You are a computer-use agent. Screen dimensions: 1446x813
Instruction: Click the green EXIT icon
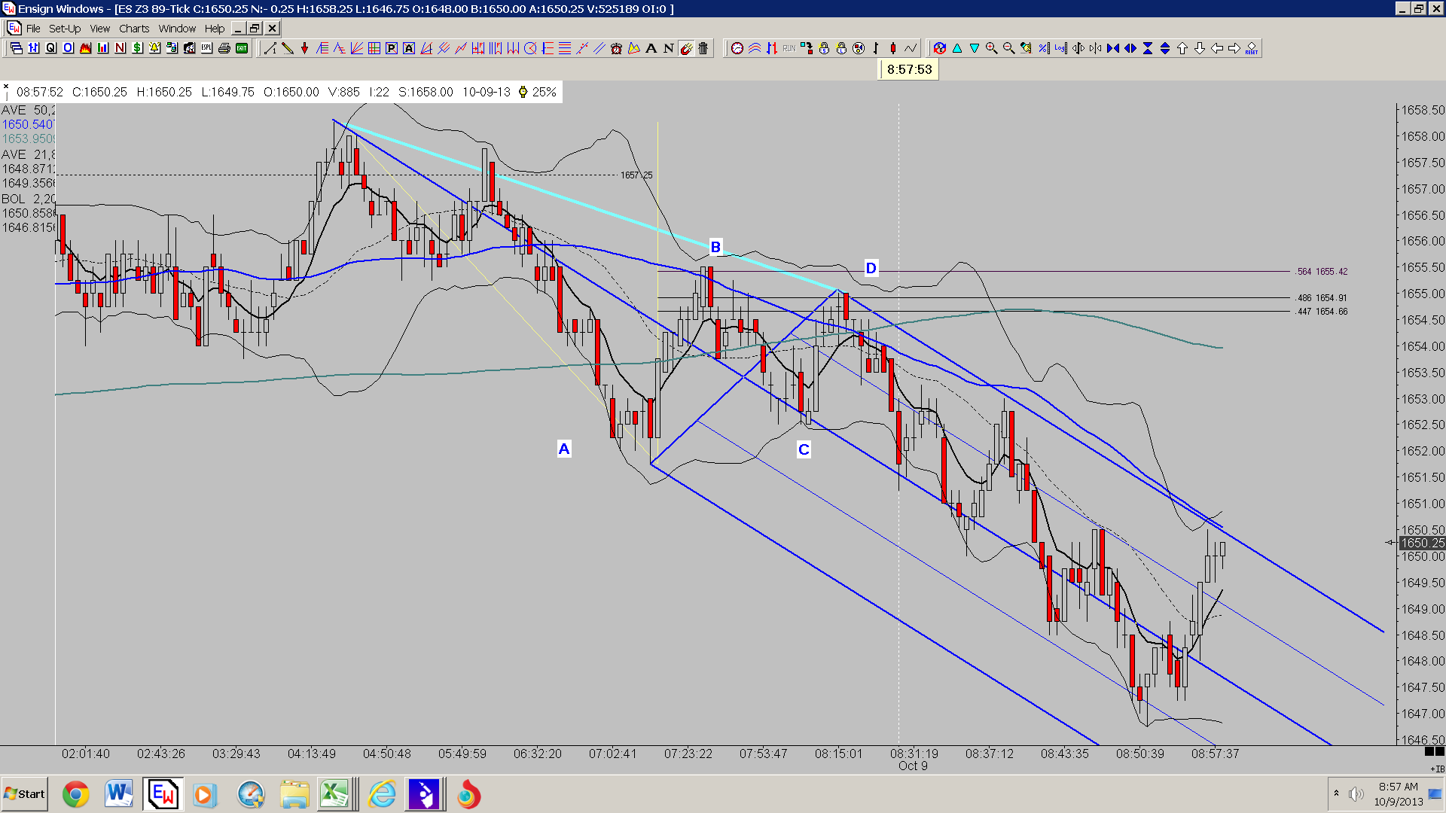click(242, 48)
